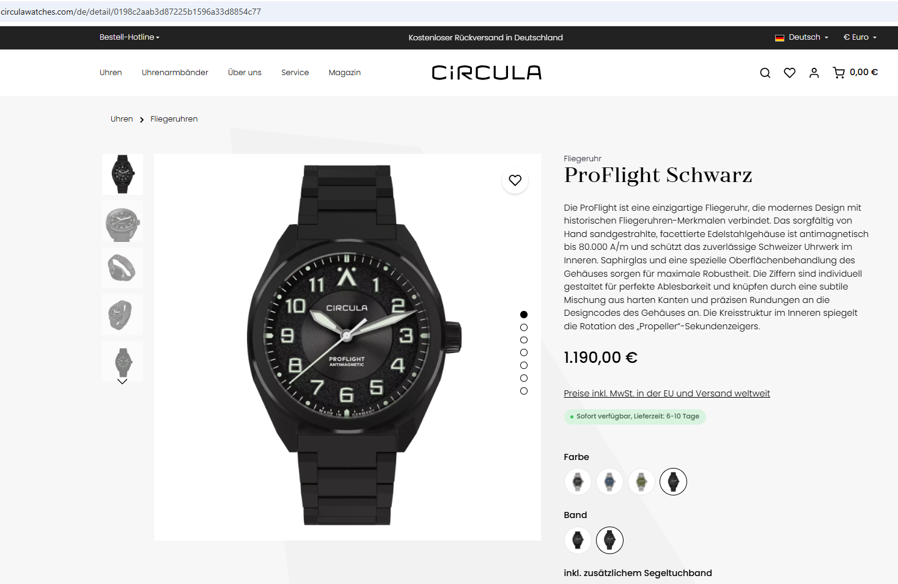
Task: Add watch to wishlist via image heart
Action: click(515, 180)
